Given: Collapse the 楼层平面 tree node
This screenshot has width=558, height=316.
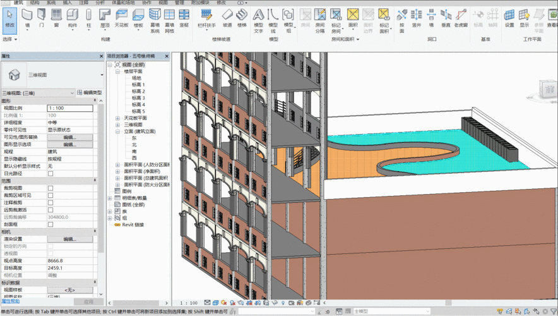Looking at the screenshot, I should (117, 71).
